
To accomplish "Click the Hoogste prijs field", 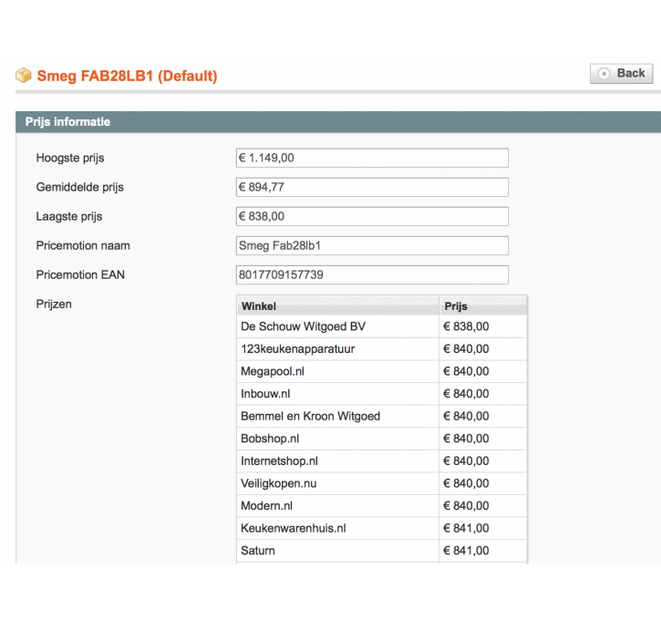I will point(372,158).
